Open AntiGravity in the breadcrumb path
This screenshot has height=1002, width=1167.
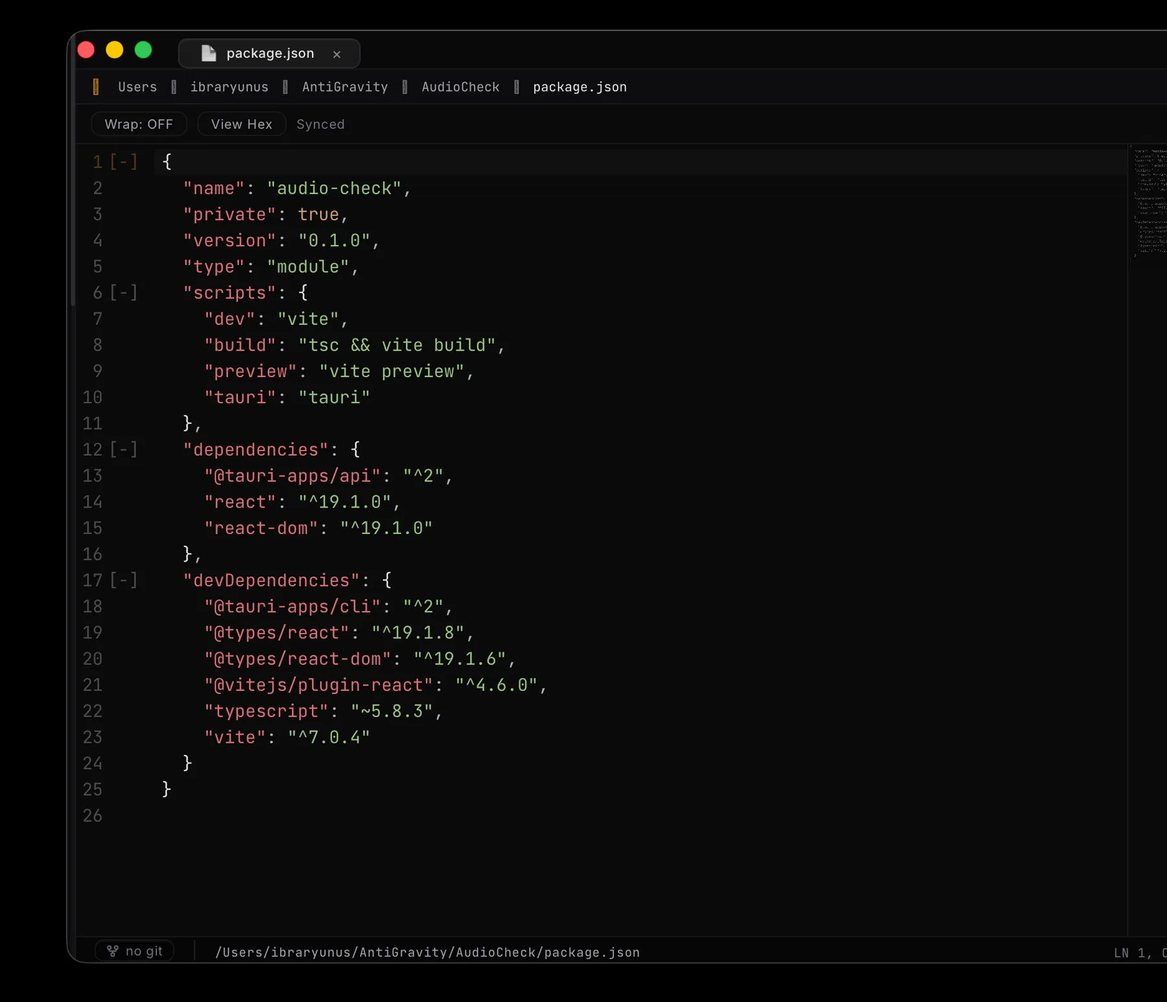tap(345, 87)
